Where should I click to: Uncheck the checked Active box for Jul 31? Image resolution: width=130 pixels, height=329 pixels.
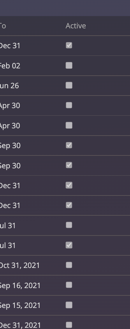[x=69, y=245]
